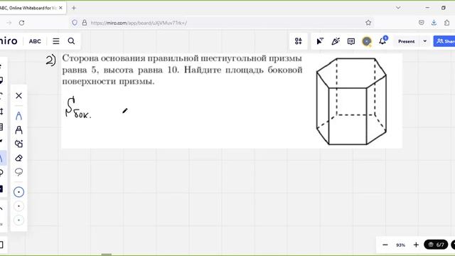Image resolution: width=455 pixels, height=256 pixels.
Task: Choose the second pen thickness preset
Action: point(19,206)
